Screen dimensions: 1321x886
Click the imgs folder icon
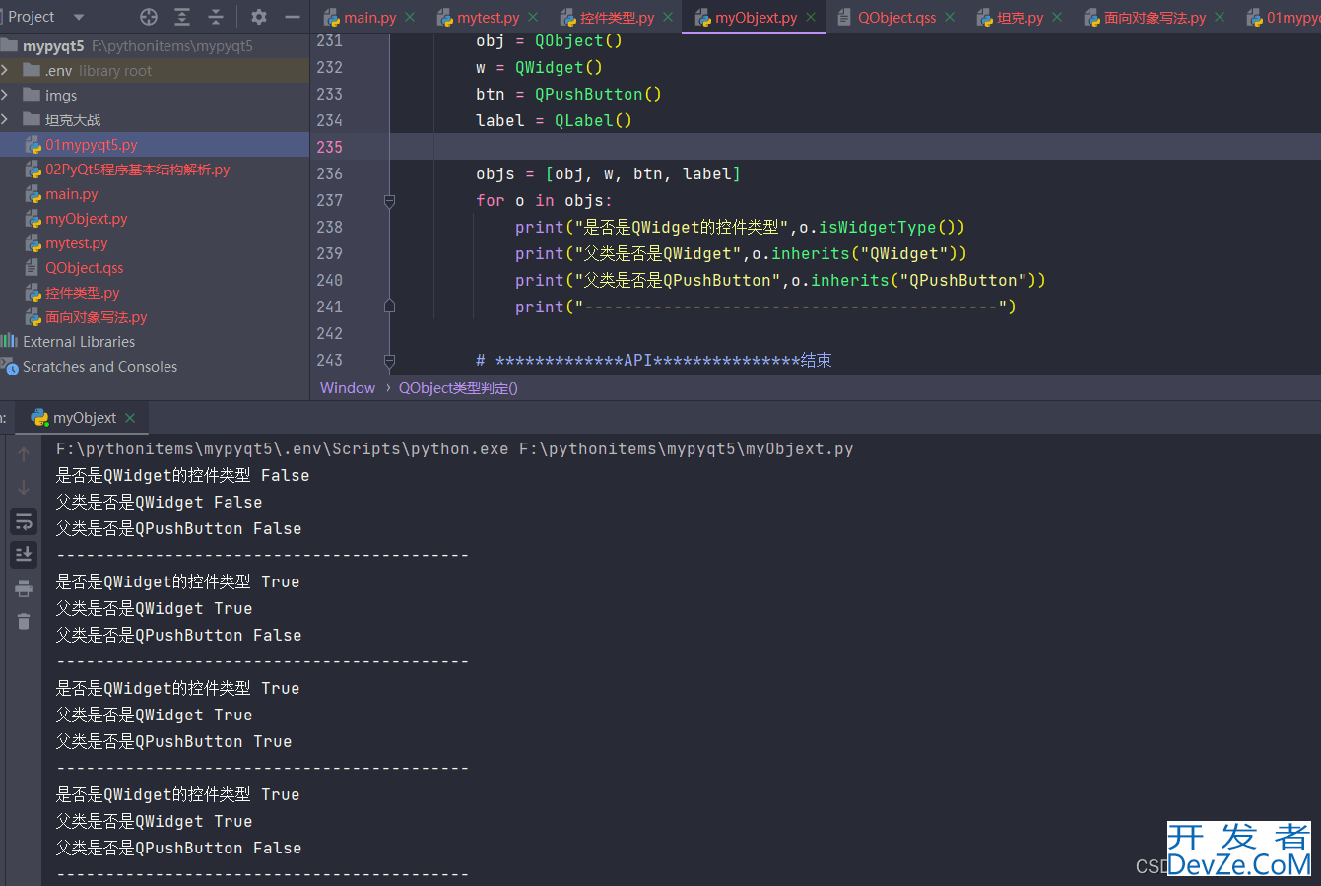(x=32, y=95)
